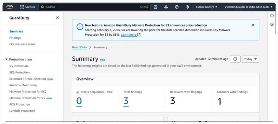Image resolution: width=278 pixels, height=124 pixels.
Task: Close the GuardDuty navigation panel
Action: [x=57, y=18]
